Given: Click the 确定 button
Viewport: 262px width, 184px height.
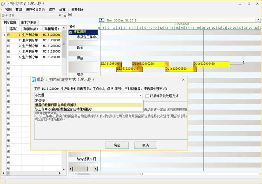Looking at the screenshot, I should point(117,145).
